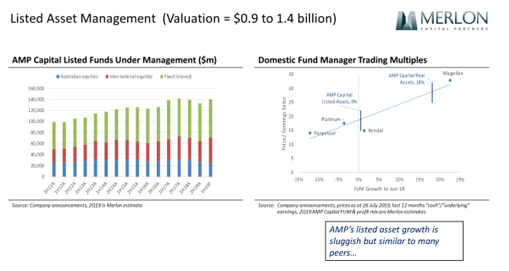509x271 pixels.
Task: Click the Pendal data point
Action: tap(364, 130)
